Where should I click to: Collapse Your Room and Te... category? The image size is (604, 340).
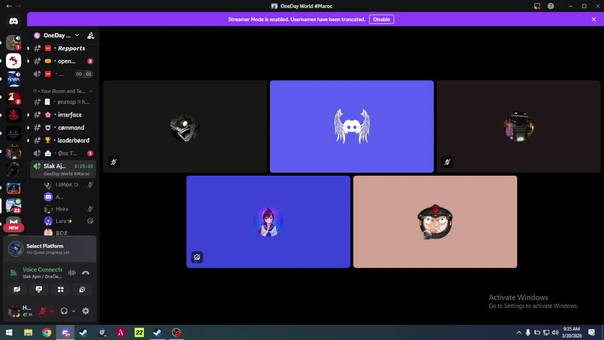[62, 91]
